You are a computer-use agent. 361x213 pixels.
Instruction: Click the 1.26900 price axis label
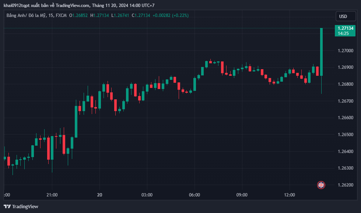point(346,67)
